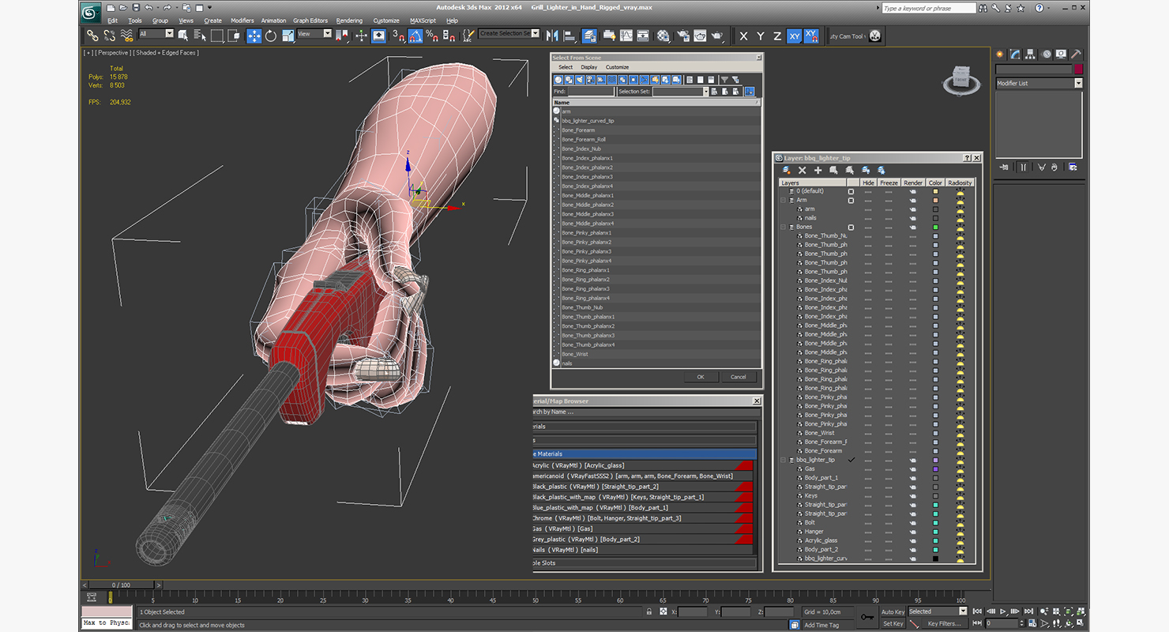Toggle render icon for arm object row
This screenshot has height=632, width=1169.
(913, 209)
